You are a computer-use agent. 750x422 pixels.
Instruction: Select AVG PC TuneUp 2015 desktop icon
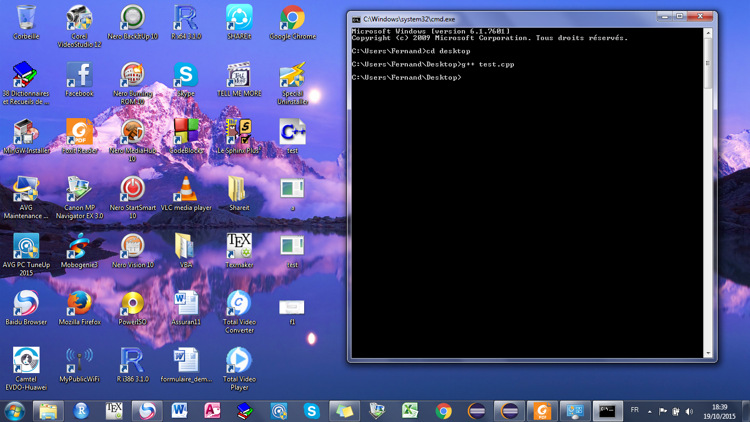[x=26, y=254]
